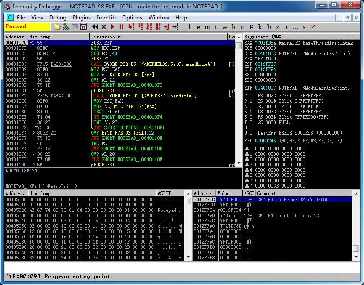This screenshot has width=364, height=285.
Task: Pause execution with red pause icon
Action: [x=121, y=27]
